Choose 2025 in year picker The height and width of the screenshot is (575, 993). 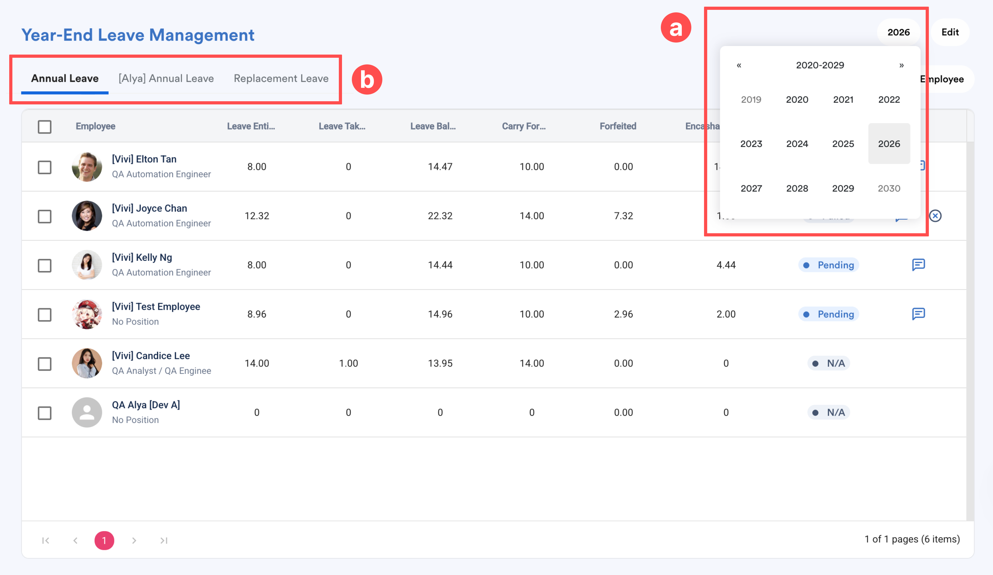click(x=843, y=144)
